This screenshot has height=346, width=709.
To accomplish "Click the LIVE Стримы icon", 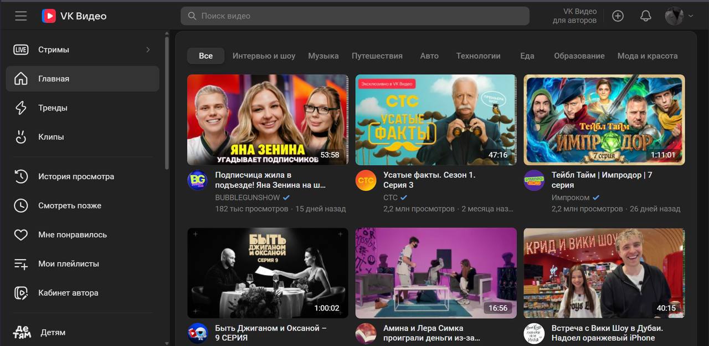I will 21,50.
